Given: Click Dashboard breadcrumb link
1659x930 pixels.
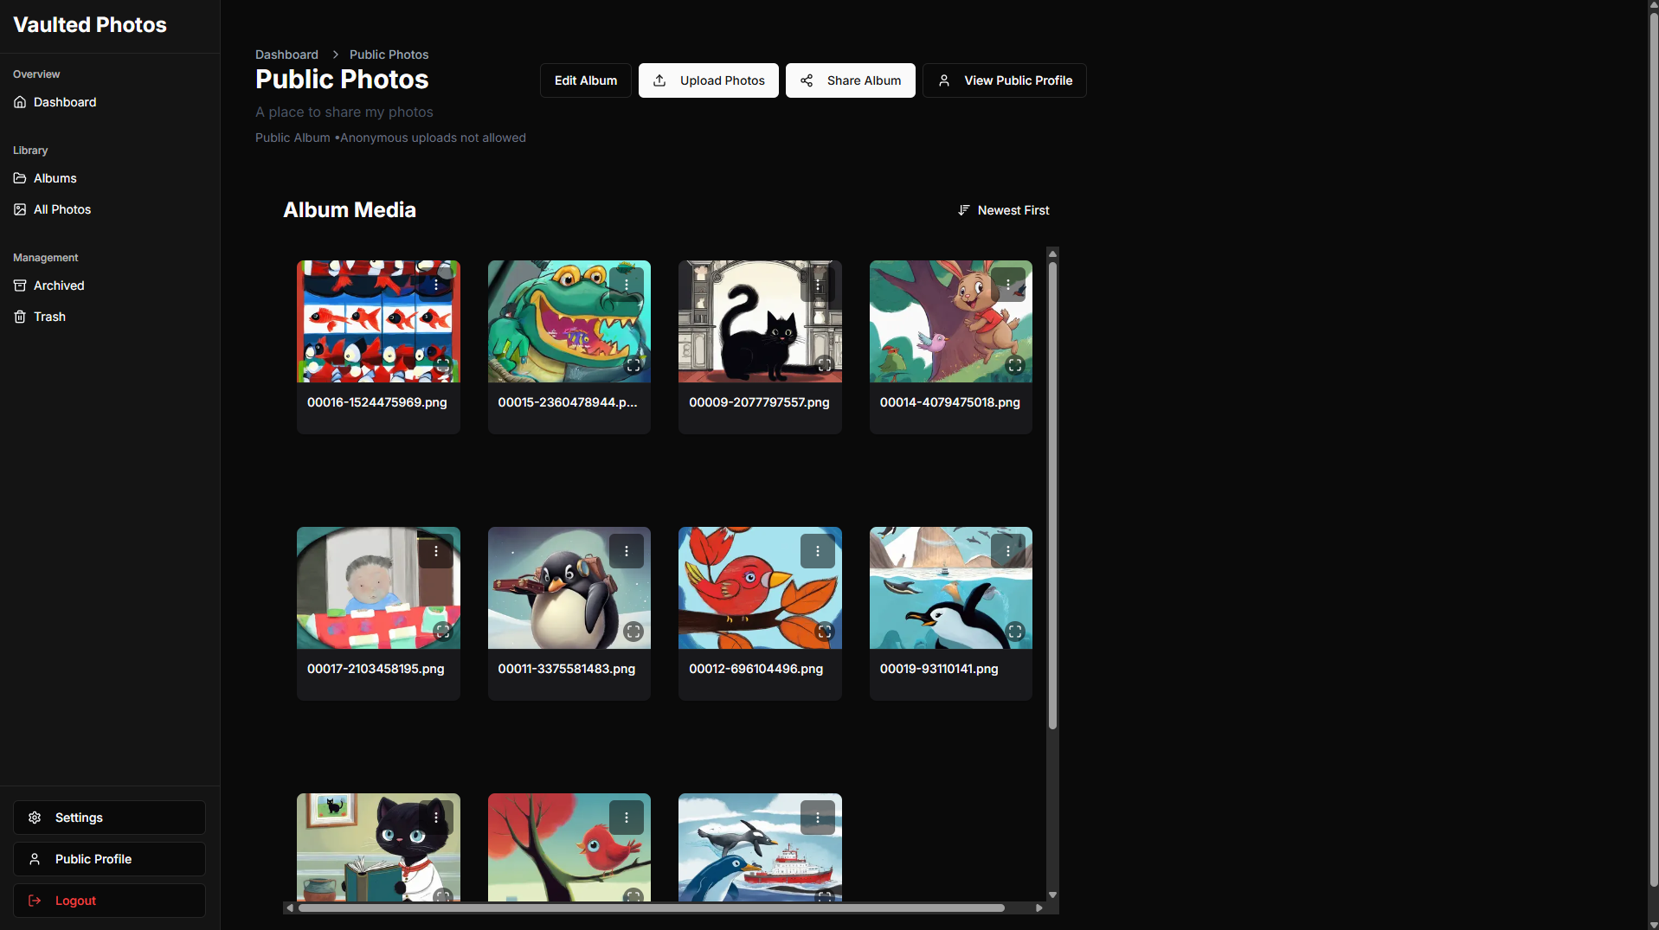Looking at the screenshot, I should coord(286,55).
